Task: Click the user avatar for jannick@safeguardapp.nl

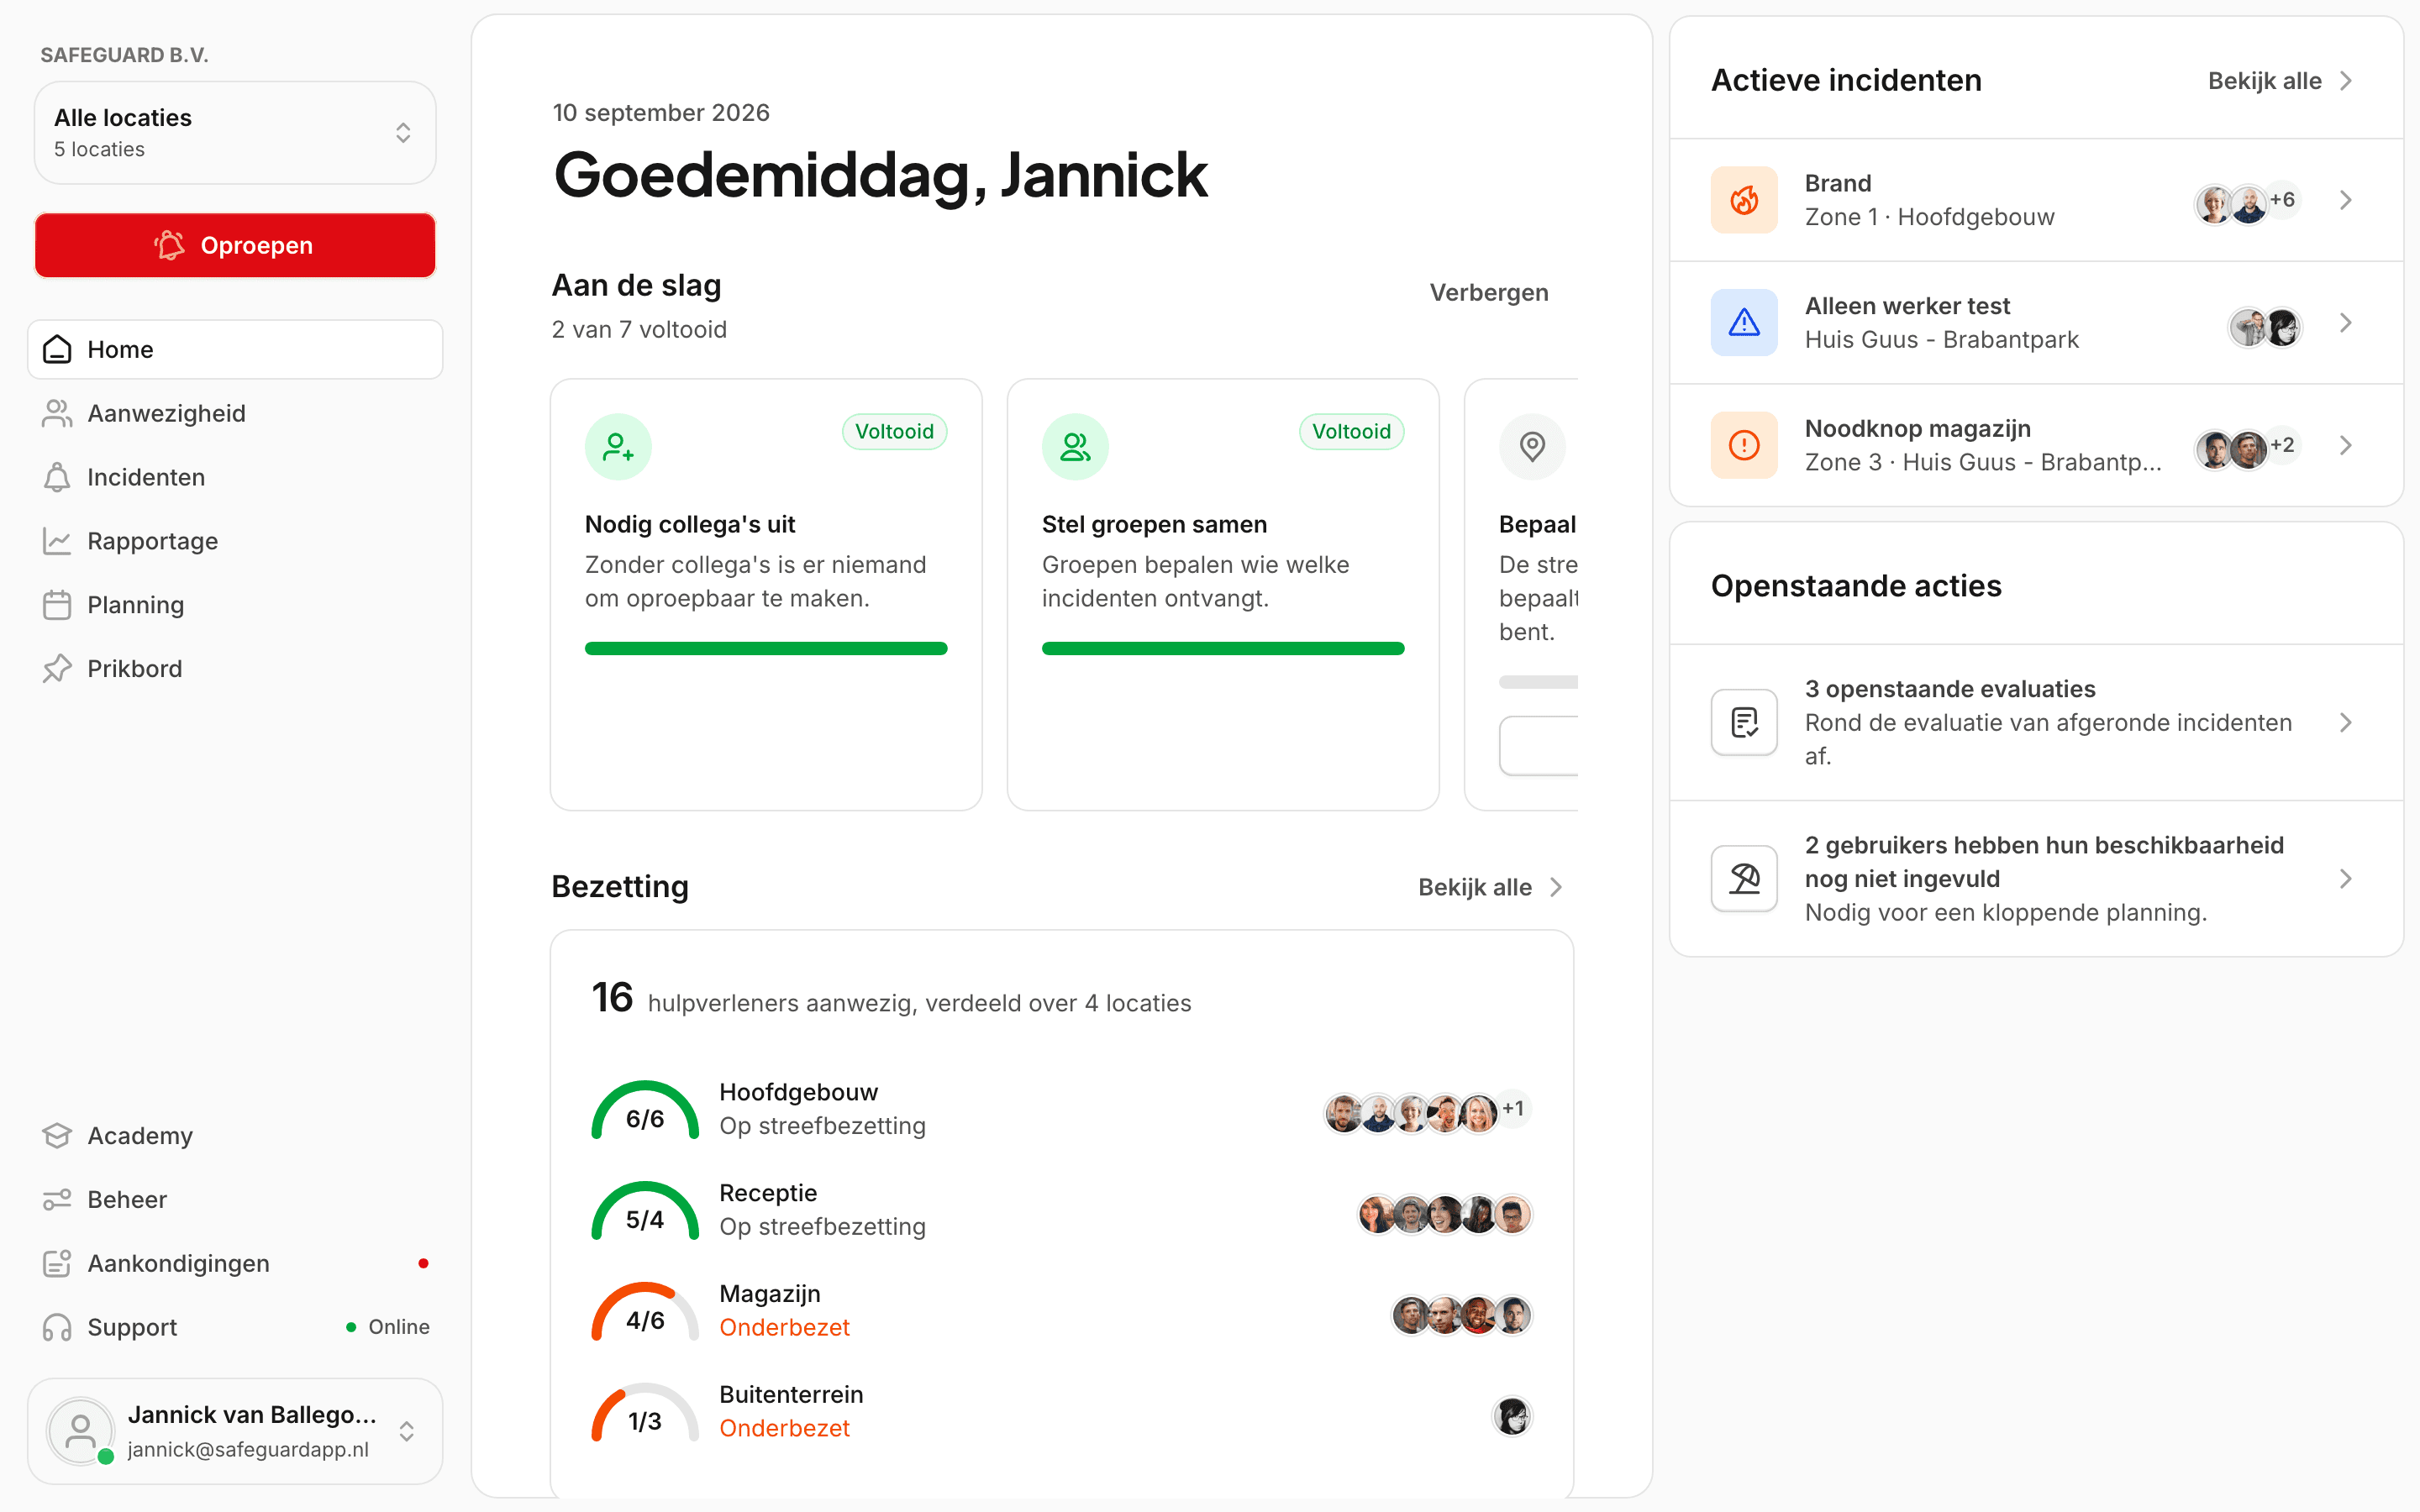Action: point(80,1432)
